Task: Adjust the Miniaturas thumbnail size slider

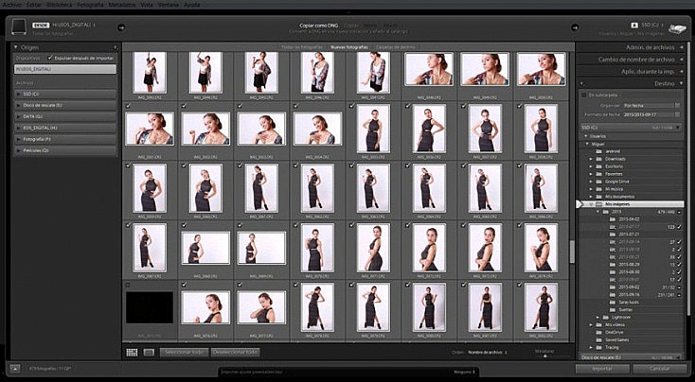Action: coord(545,355)
